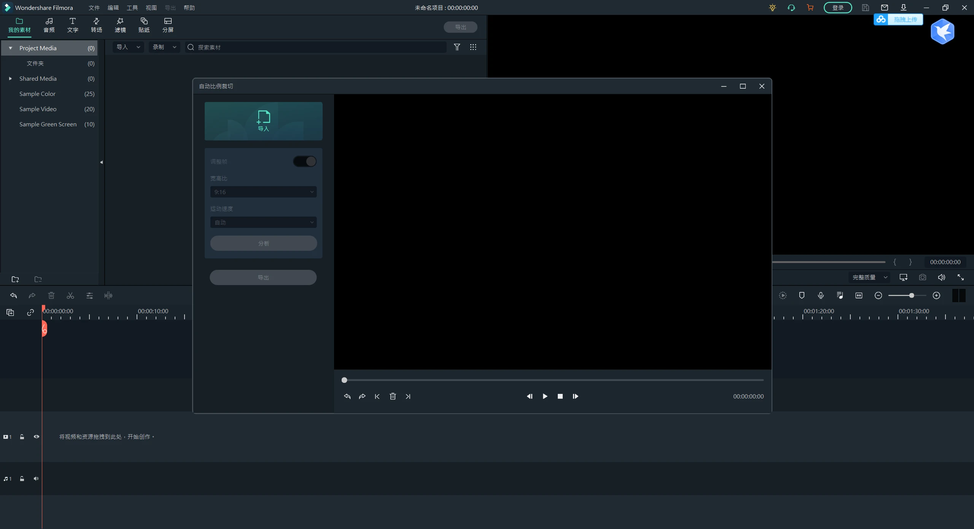Click the snapshot camera icon
The height and width of the screenshot is (529, 974).
pos(922,277)
